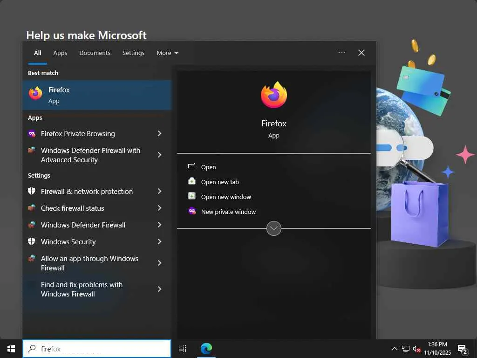Switch to the Documents tab

95,53
